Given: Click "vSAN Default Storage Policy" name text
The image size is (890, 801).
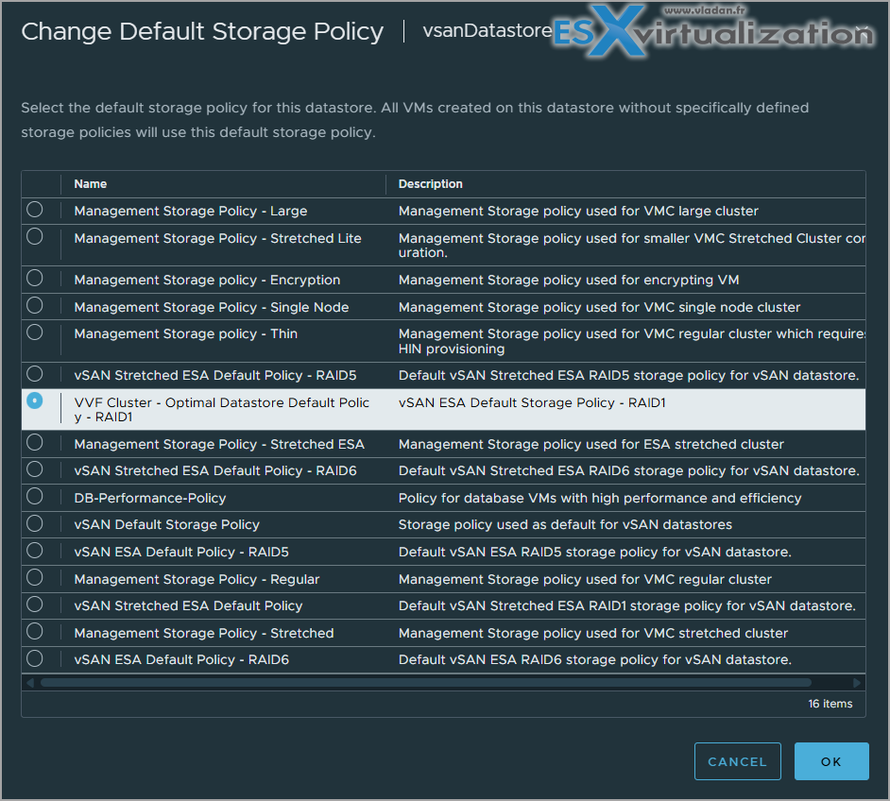Looking at the screenshot, I should [167, 525].
